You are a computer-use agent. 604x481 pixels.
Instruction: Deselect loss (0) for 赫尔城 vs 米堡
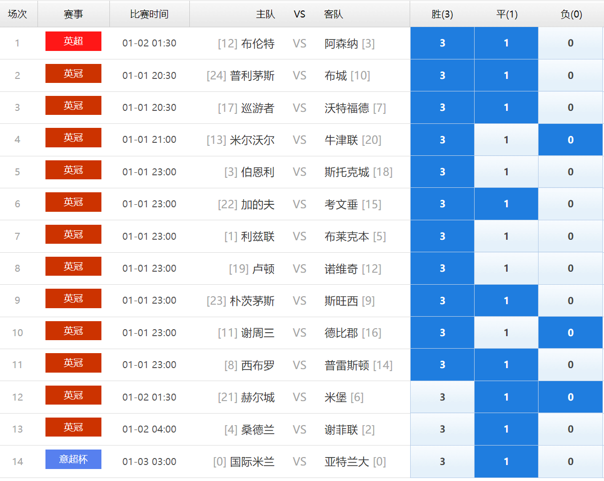tap(571, 397)
